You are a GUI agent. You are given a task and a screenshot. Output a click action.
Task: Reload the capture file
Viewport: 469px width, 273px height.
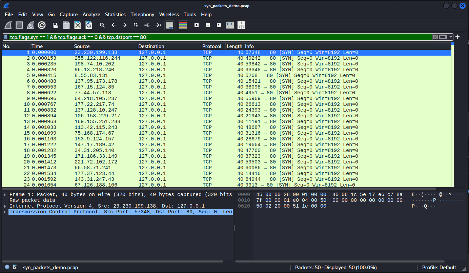[x=89, y=25]
